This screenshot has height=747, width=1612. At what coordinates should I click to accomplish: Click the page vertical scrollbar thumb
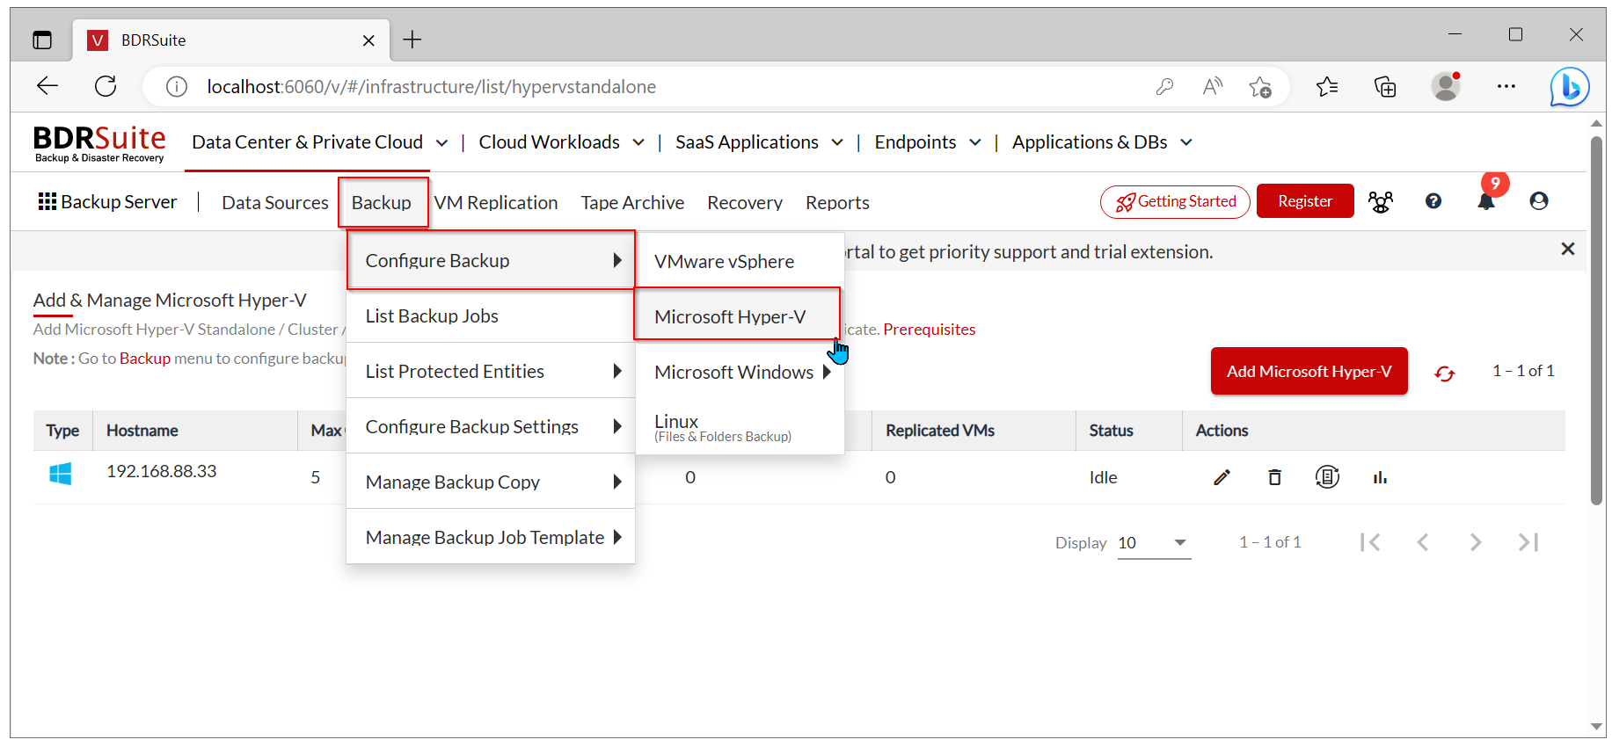pos(1597,321)
